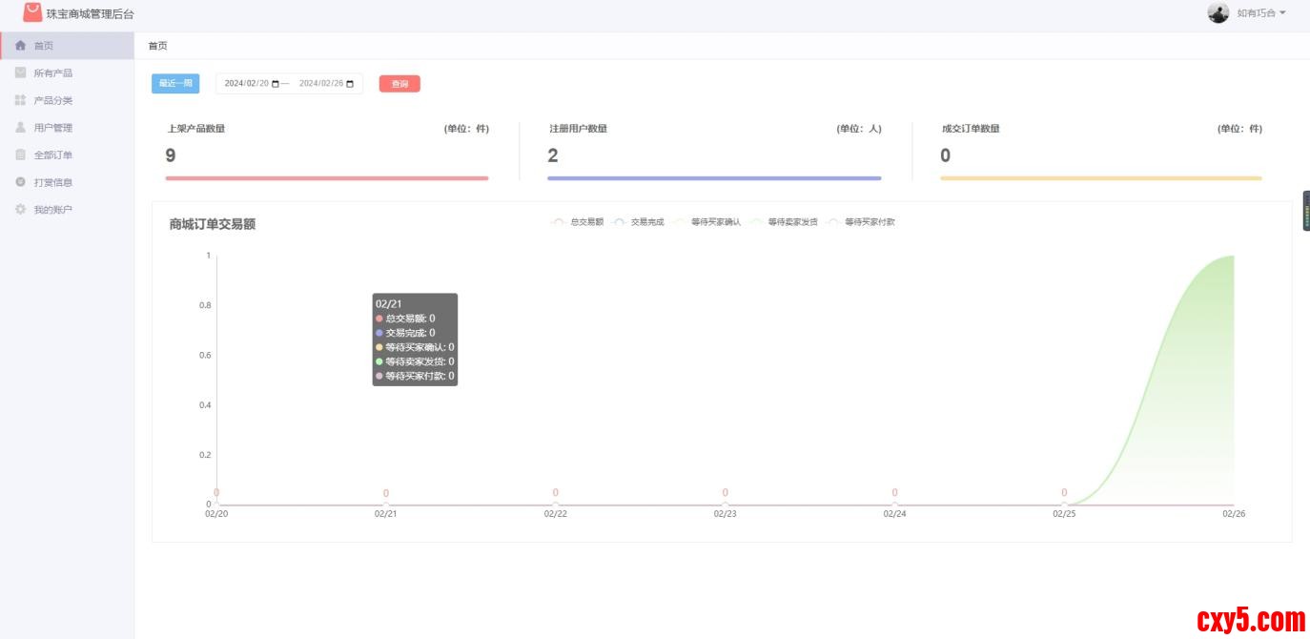Viewport: 1310px width, 639px height.
Task: Open start date calendar picker
Action: click(x=276, y=84)
